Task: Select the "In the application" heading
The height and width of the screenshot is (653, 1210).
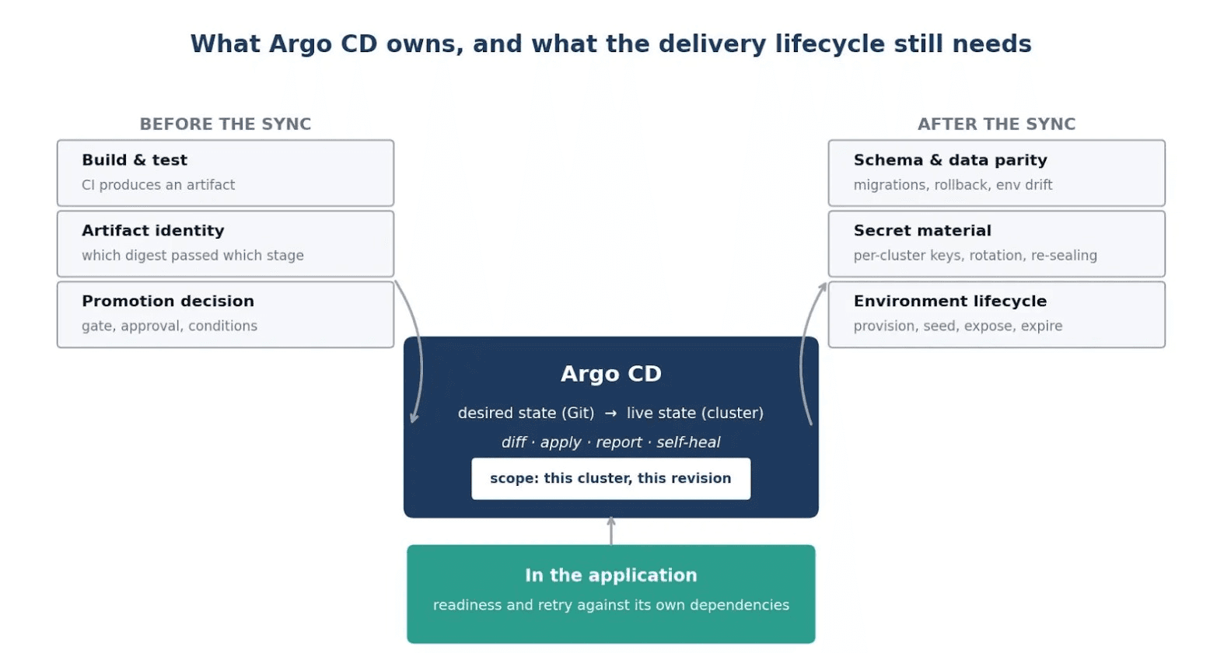Action: (x=611, y=576)
